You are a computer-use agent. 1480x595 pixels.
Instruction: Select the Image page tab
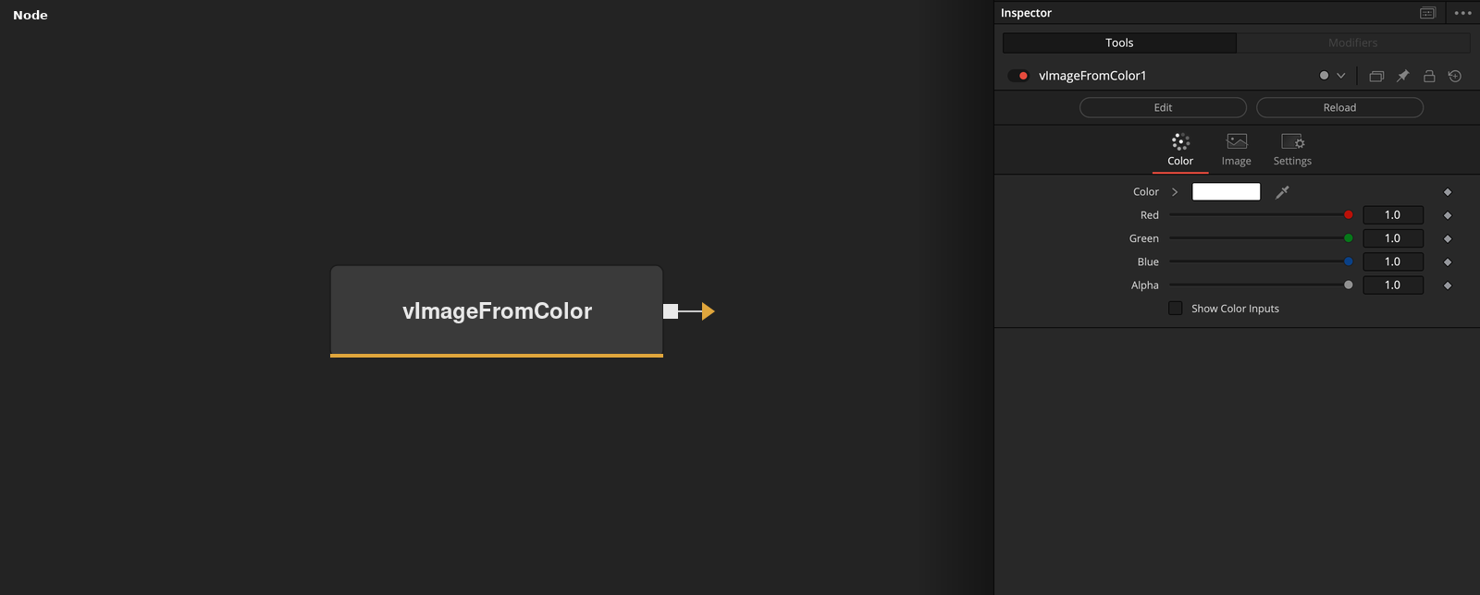pos(1237,151)
